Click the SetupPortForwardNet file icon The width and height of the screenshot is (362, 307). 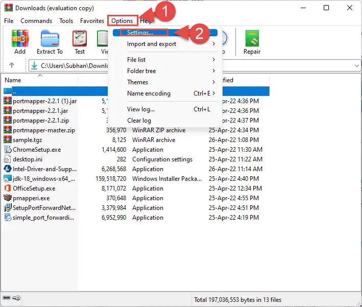point(7,208)
